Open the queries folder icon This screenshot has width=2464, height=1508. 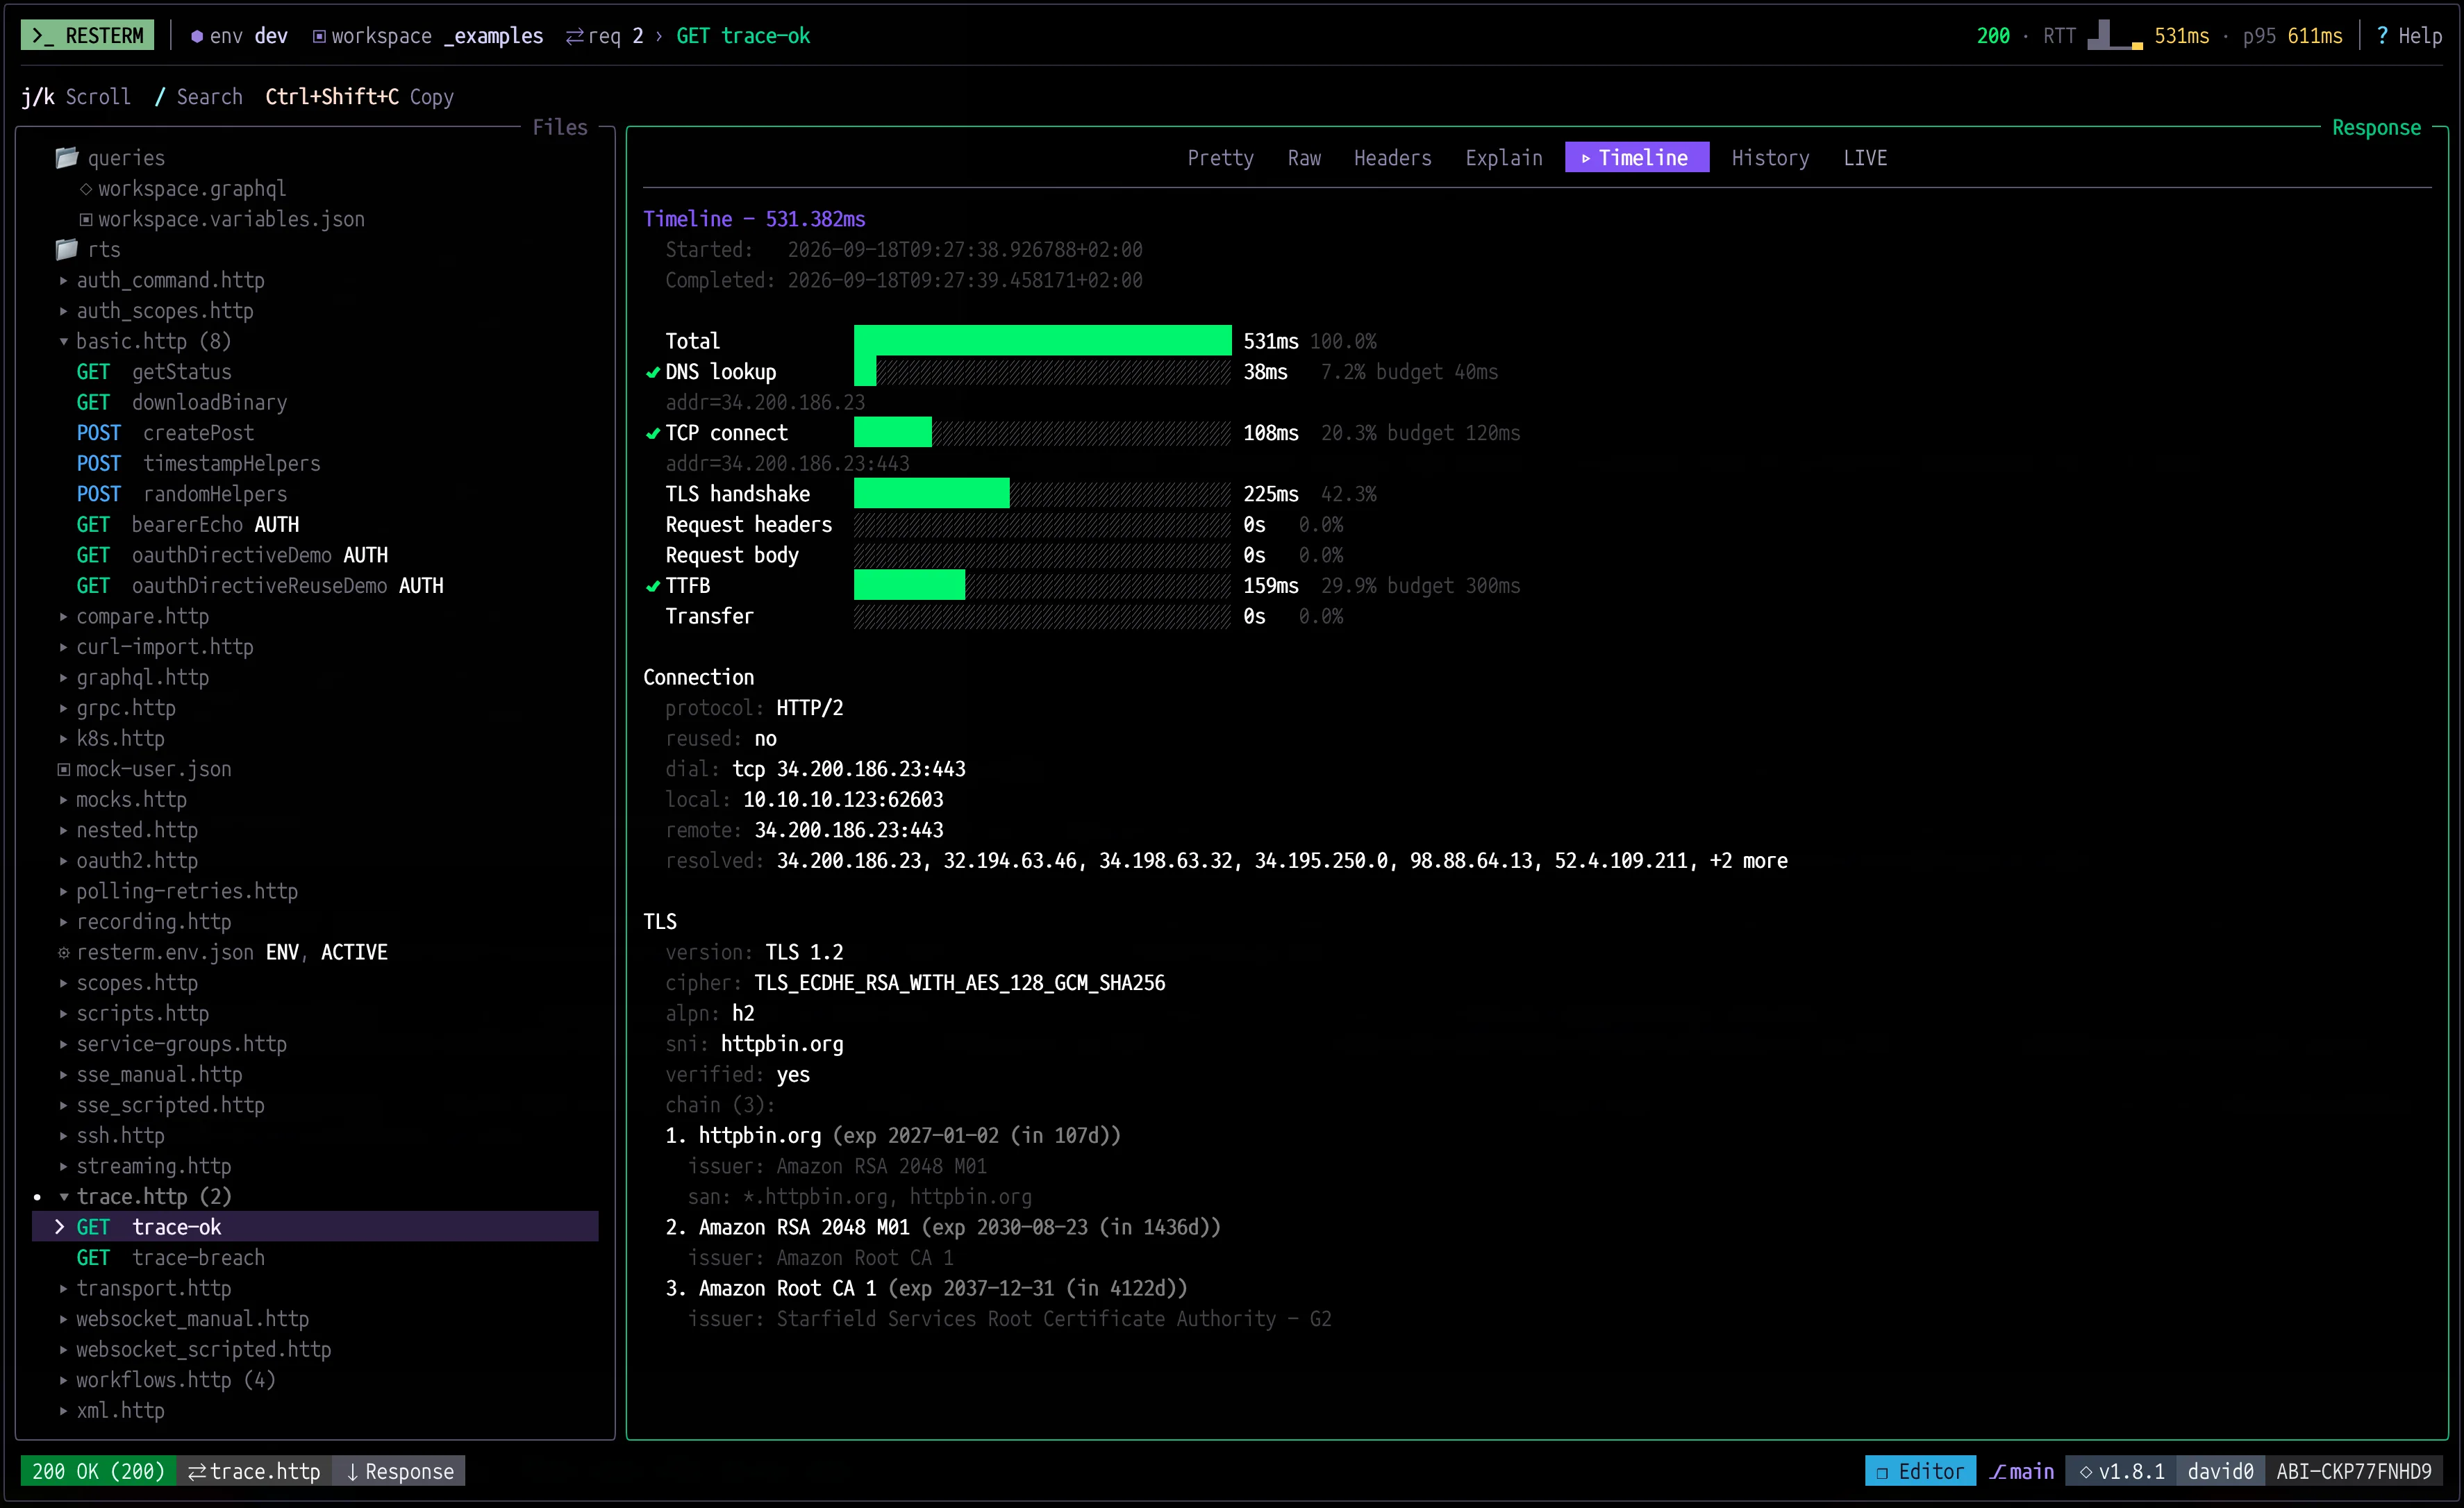click(x=67, y=158)
